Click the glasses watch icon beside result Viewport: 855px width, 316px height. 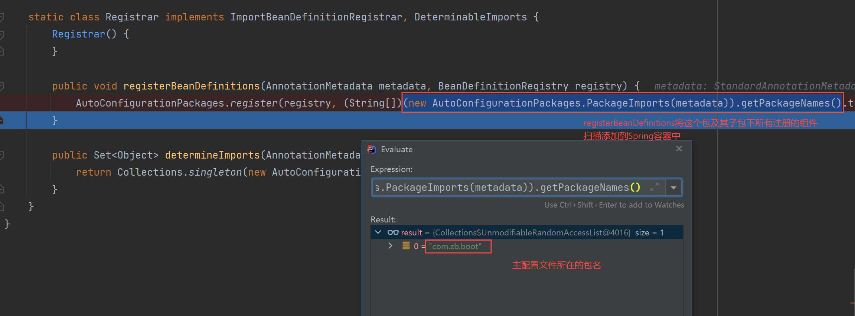[393, 232]
